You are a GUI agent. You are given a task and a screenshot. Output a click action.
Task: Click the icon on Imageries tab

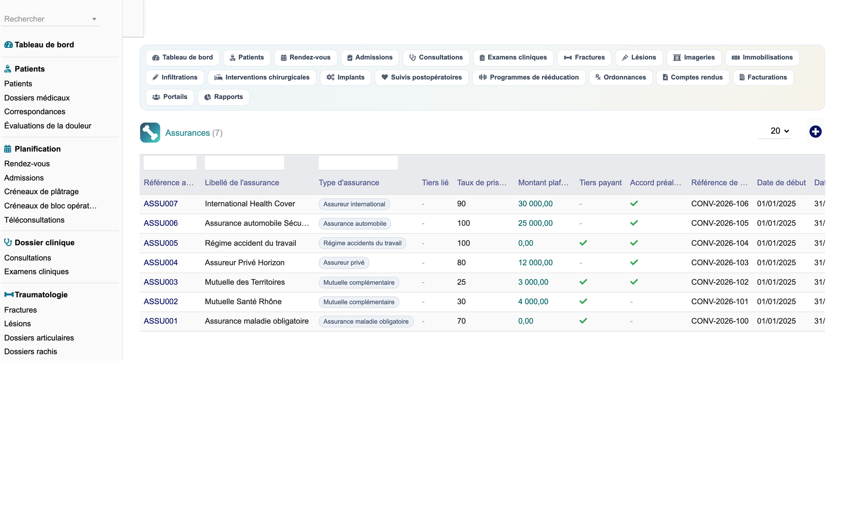pos(677,58)
